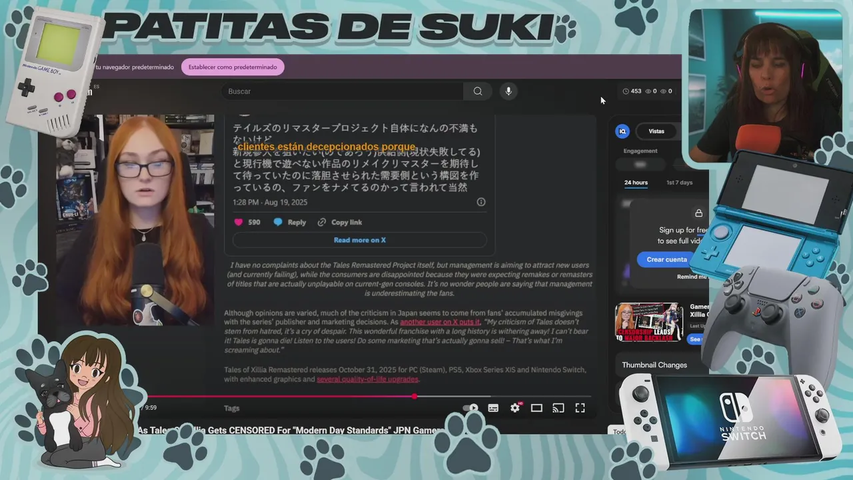Click the tweet info circle icon
Viewport: 853px width, 480px height.
coord(481,202)
